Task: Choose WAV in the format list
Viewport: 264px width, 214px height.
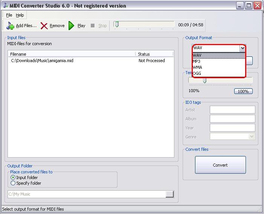Action: [219, 55]
